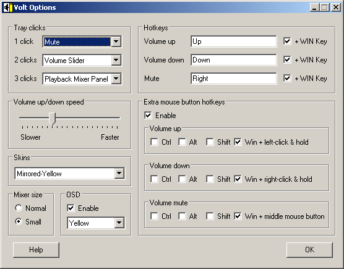Screen dimensions: 344x269
Task: Confirm settings with the OK button
Action: [309, 250]
